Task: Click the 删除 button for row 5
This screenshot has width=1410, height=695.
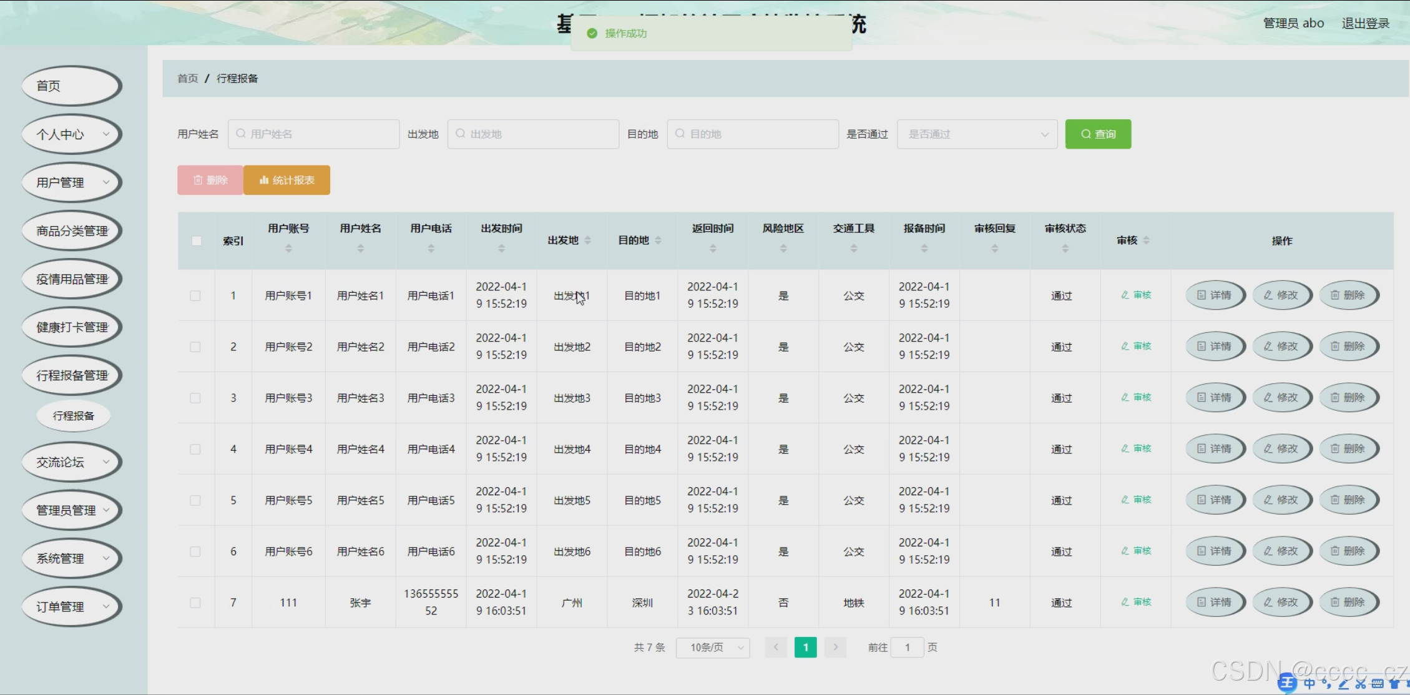Action: click(x=1348, y=500)
